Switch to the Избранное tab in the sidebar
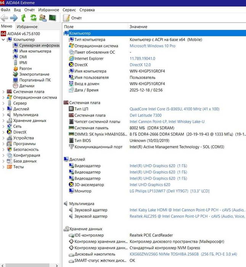Screen dimensions: 246x267 coord(27,27)
